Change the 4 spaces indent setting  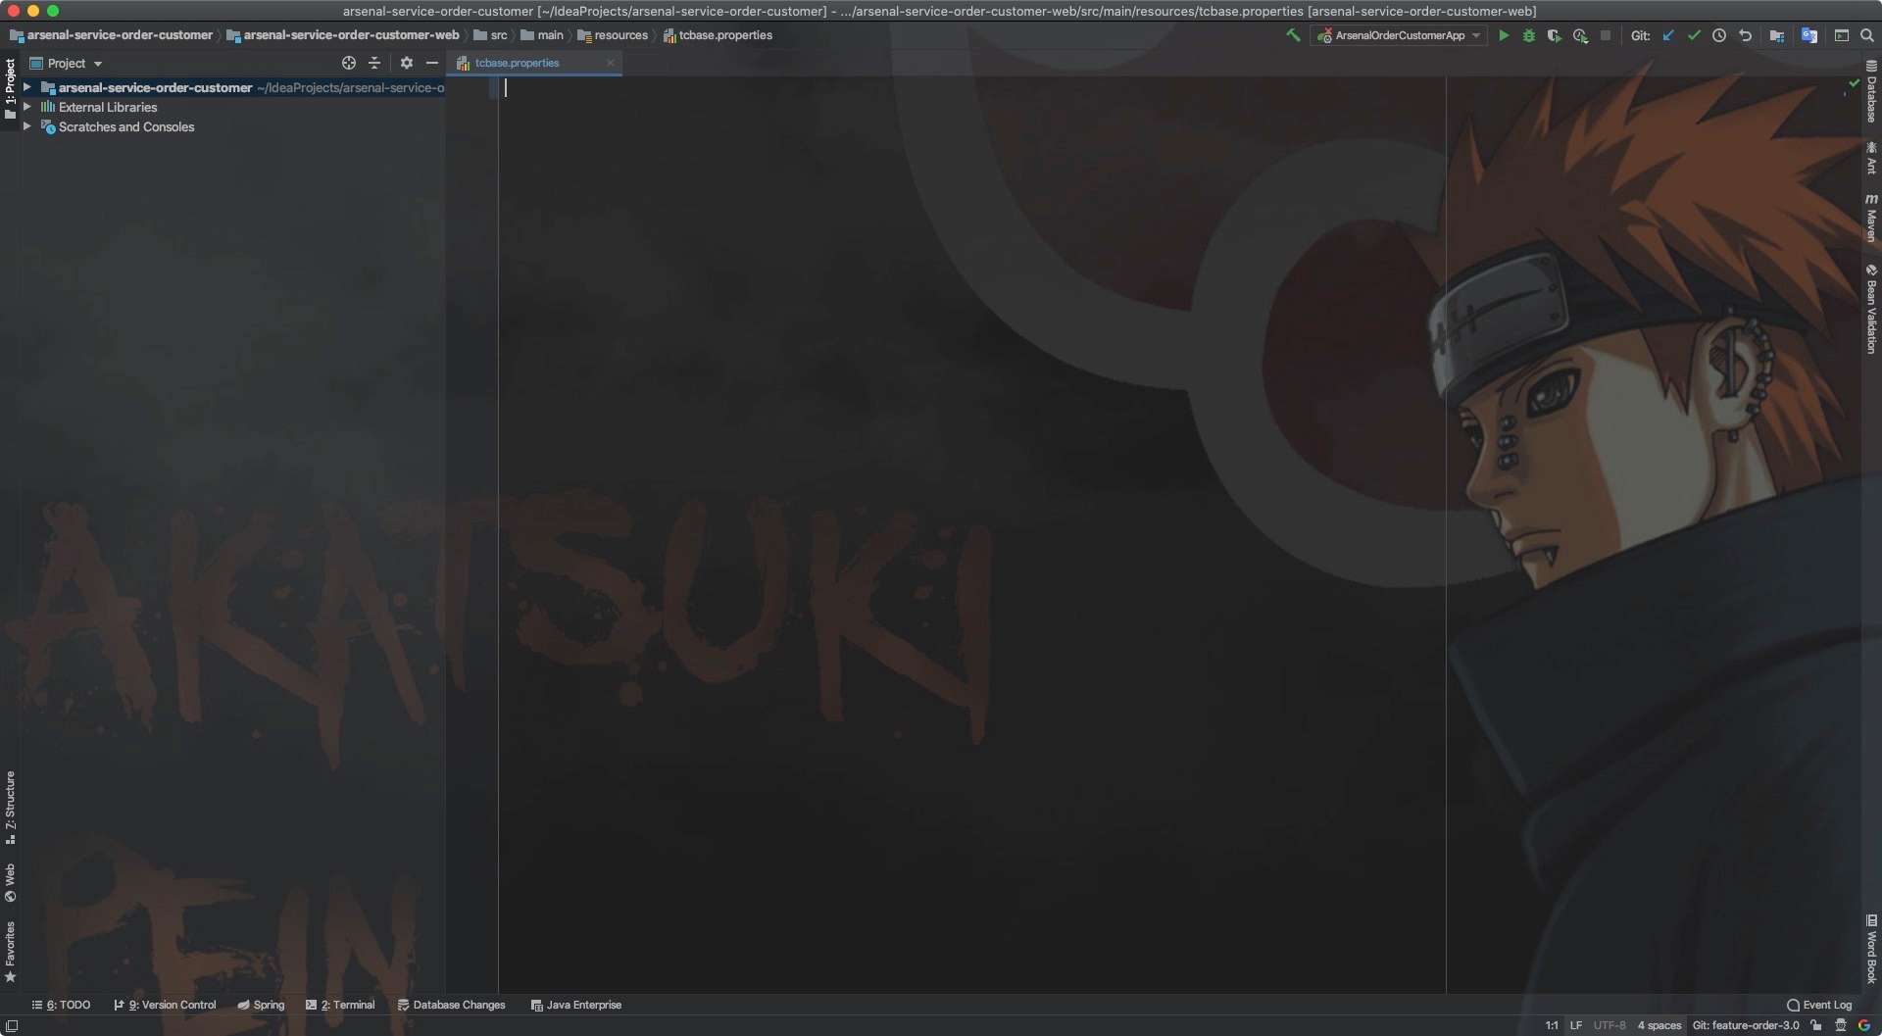coord(1659,1025)
